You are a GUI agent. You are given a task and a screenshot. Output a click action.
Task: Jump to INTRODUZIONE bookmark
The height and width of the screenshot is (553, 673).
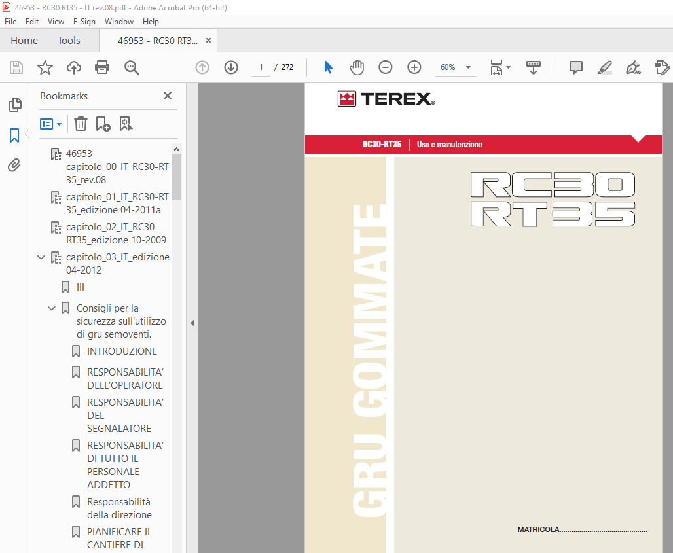[x=122, y=351]
